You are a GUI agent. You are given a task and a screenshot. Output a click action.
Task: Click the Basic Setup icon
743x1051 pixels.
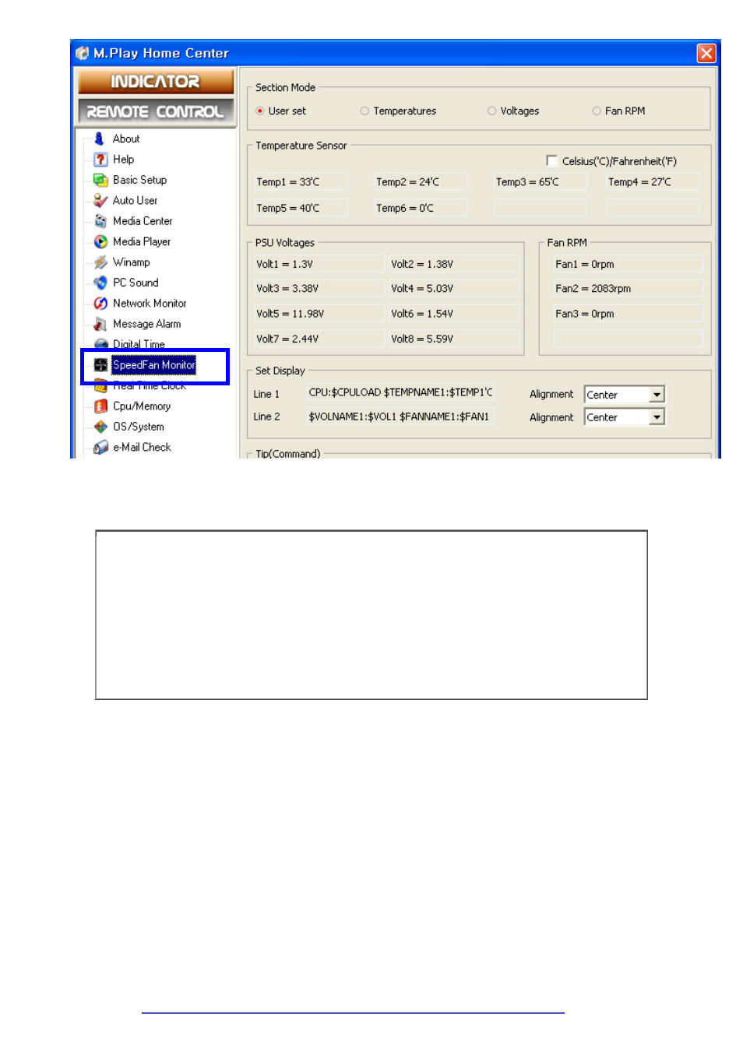point(100,180)
